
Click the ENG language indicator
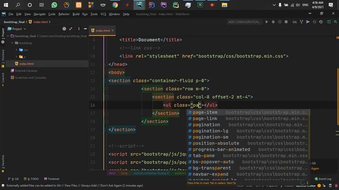(x=305, y=5)
